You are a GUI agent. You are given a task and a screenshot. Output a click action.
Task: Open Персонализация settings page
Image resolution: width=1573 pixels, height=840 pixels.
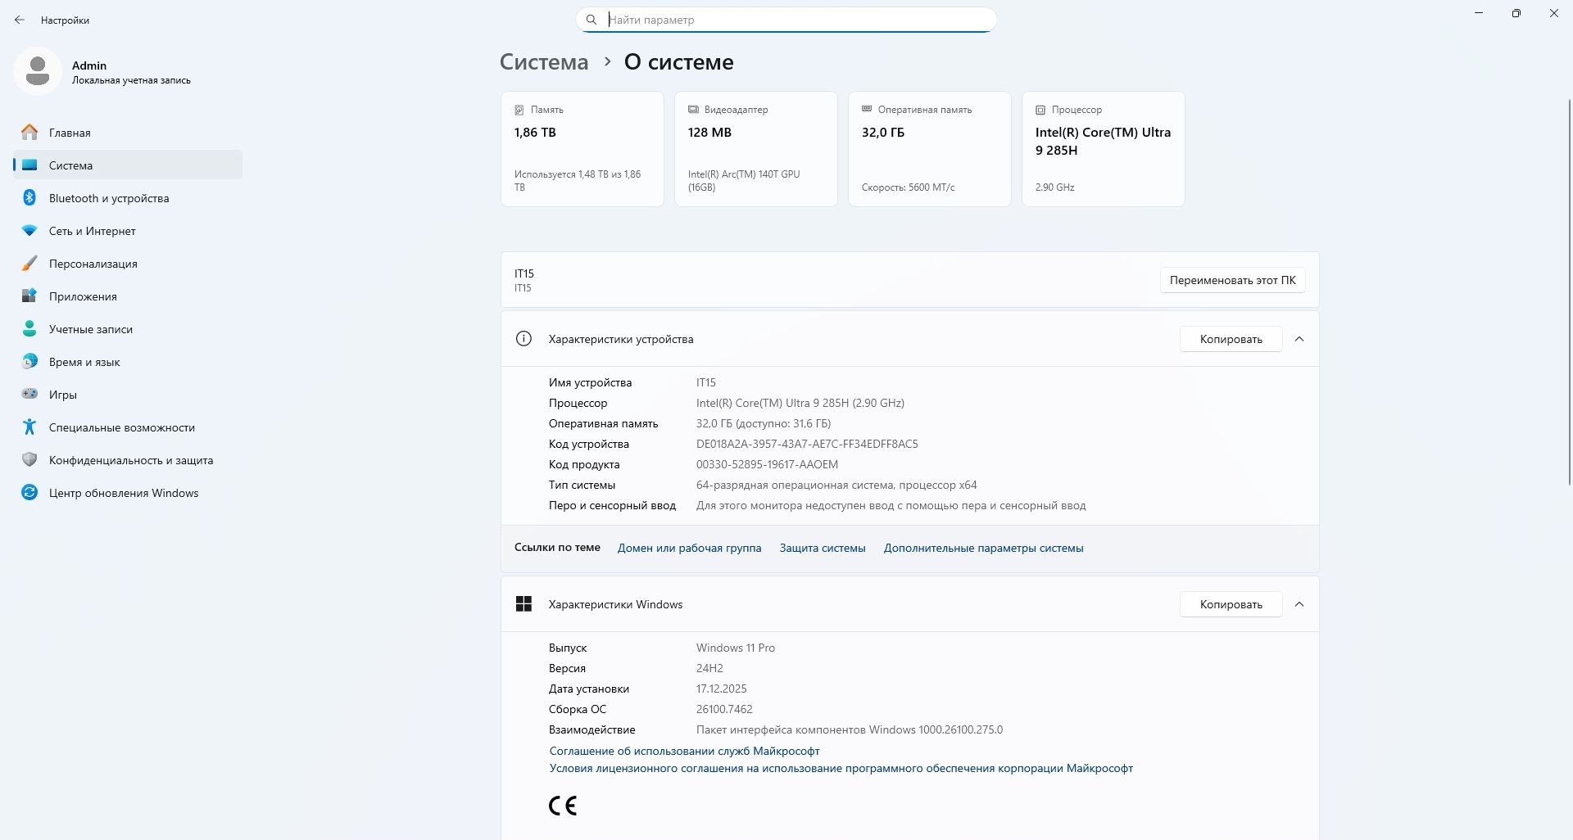pos(128,264)
